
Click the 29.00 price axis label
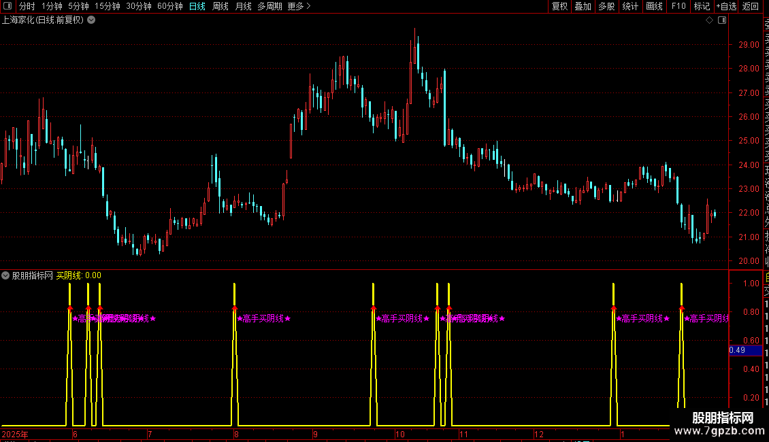pyautogui.click(x=749, y=45)
